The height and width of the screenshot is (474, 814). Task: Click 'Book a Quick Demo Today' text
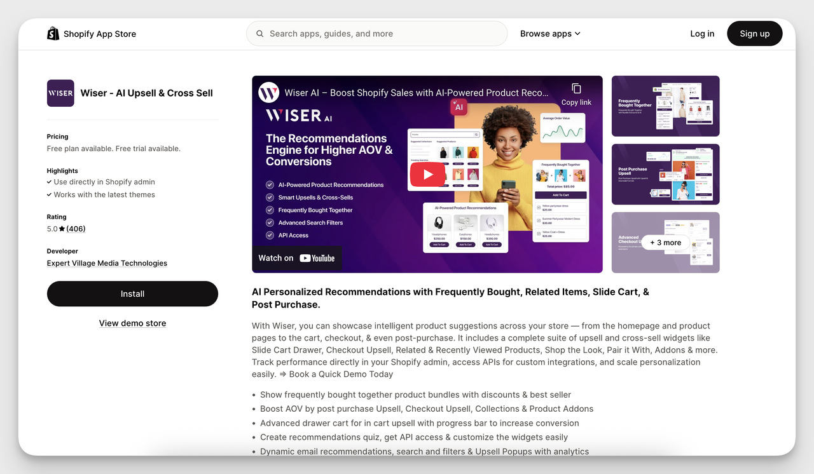341,374
